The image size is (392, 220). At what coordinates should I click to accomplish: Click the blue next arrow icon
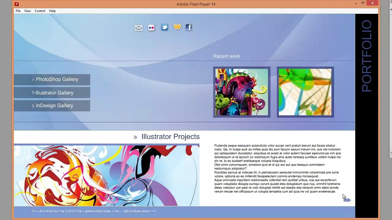pos(347,200)
